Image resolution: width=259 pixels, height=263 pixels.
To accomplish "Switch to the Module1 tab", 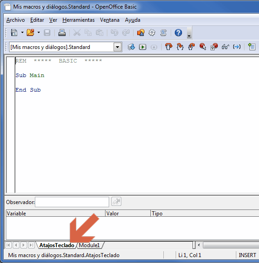I will (x=89, y=245).
